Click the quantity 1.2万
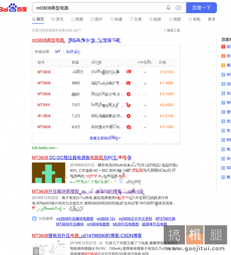The height and width of the screenshot is (255, 231). click(x=76, y=116)
